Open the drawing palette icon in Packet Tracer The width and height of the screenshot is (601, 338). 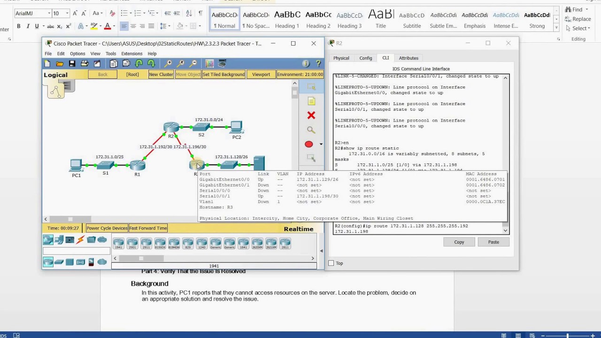pos(209,64)
